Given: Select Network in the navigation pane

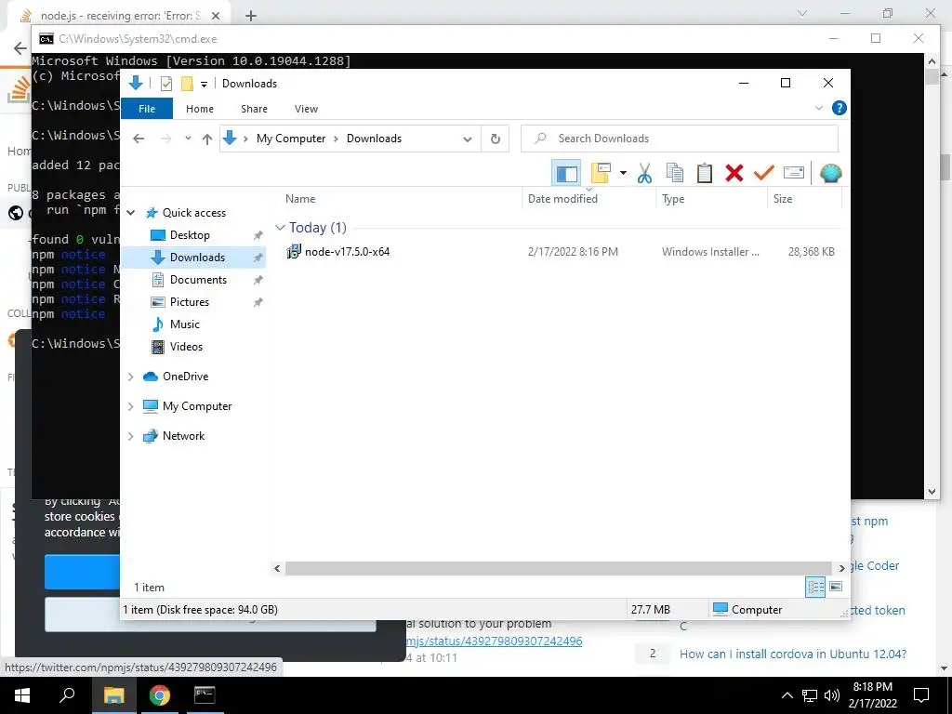Looking at the screenshot, I should (183, 436).
